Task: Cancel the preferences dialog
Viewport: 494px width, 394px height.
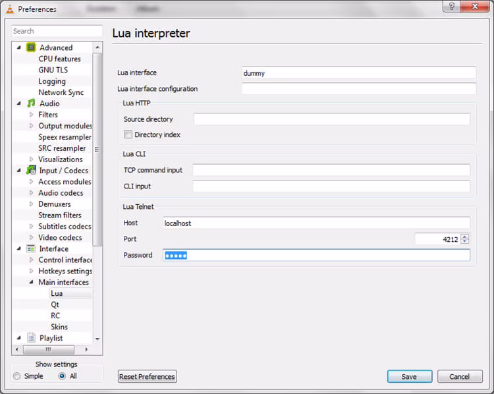Action: 459,376
